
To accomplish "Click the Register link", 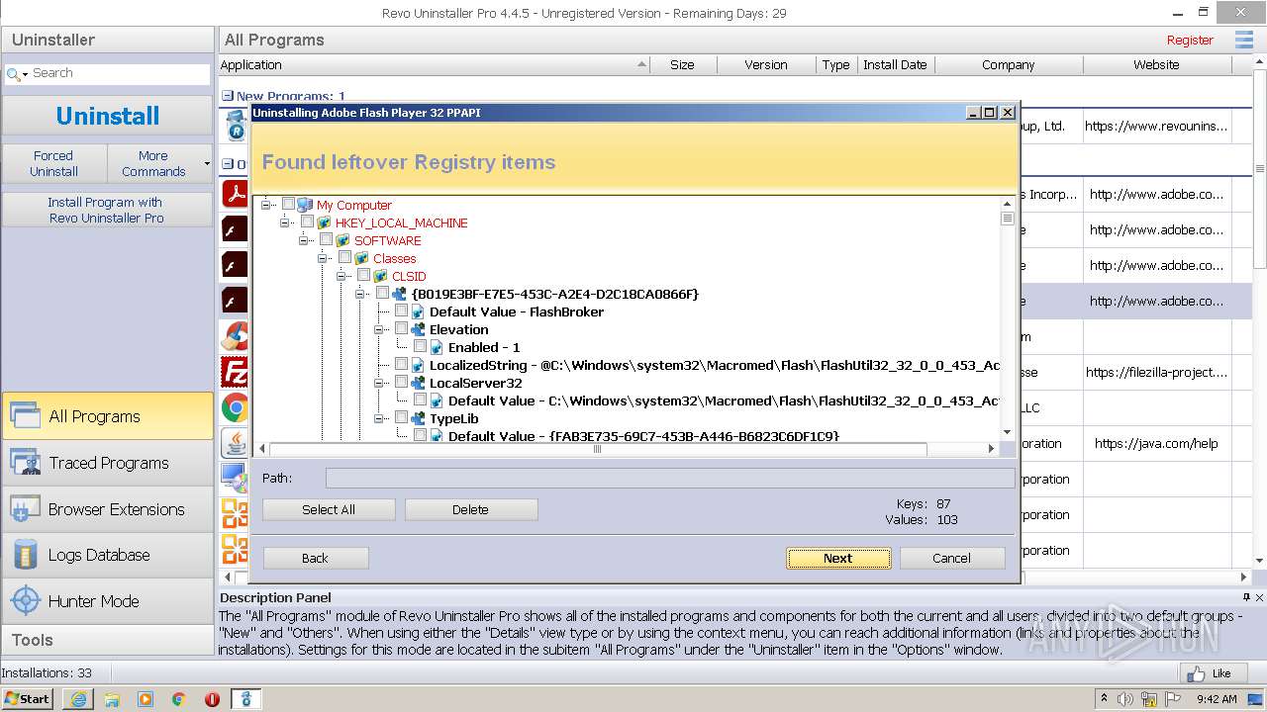I will [x=1190, y=41].
